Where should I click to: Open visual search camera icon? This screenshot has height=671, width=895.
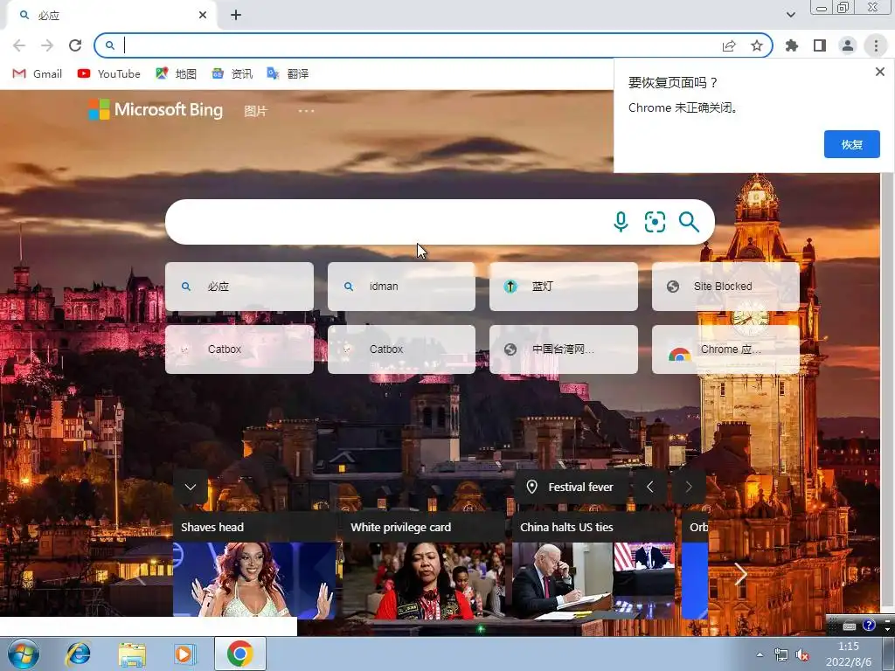click(x=655, y=221)
